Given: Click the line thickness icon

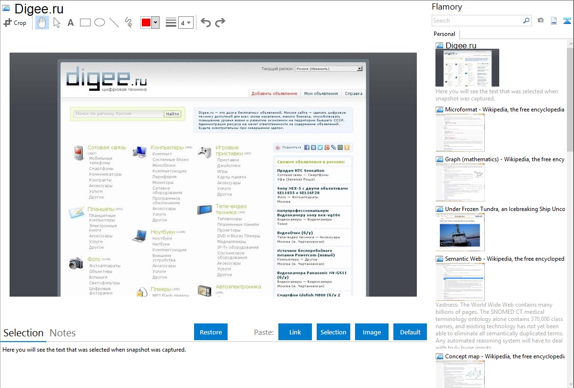Looking at the screenshot, I should pos(171,22).
